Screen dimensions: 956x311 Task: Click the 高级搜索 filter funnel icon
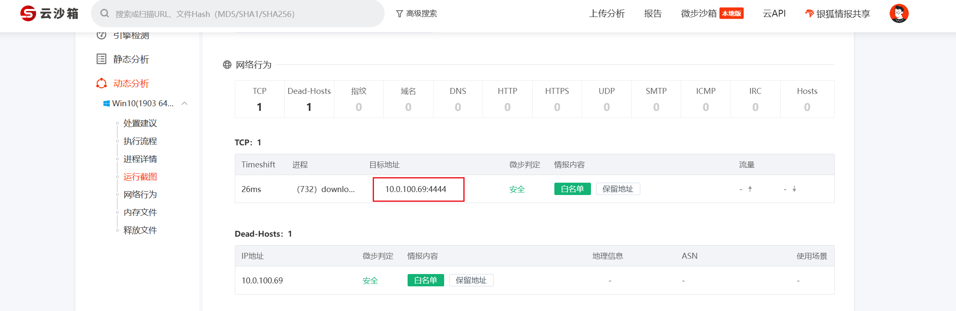point(399,14)
